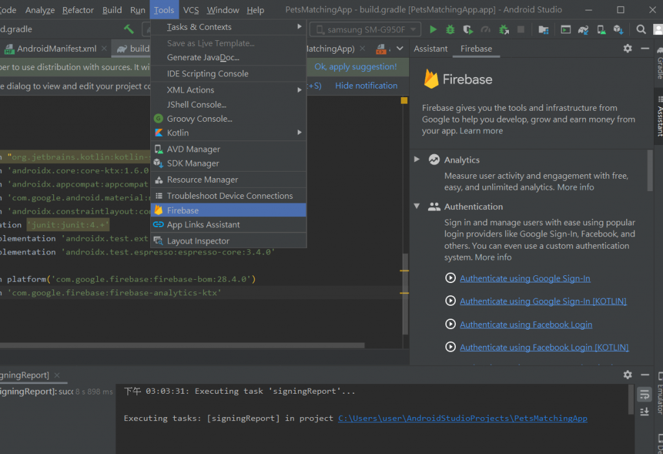Choose SDK Manager from Tools menu

[x=229, y=163]
